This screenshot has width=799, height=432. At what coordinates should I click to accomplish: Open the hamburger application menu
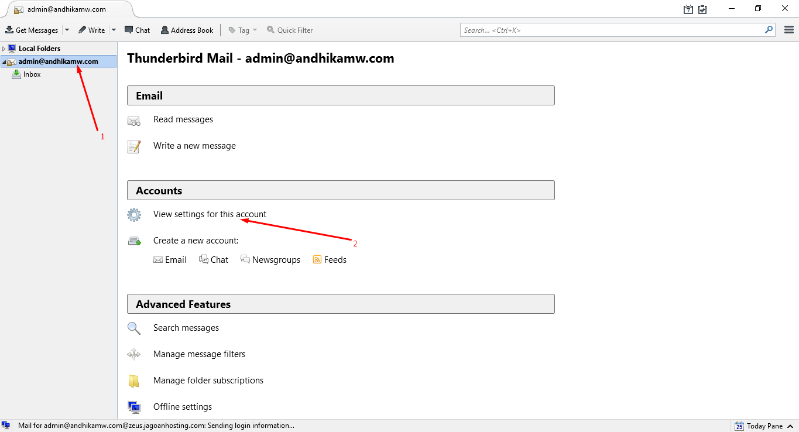[788, 30]
